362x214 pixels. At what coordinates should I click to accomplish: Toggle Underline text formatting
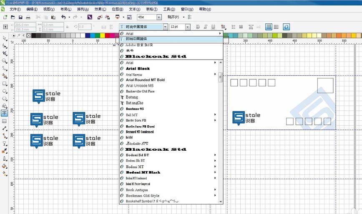tap(213, 27)
